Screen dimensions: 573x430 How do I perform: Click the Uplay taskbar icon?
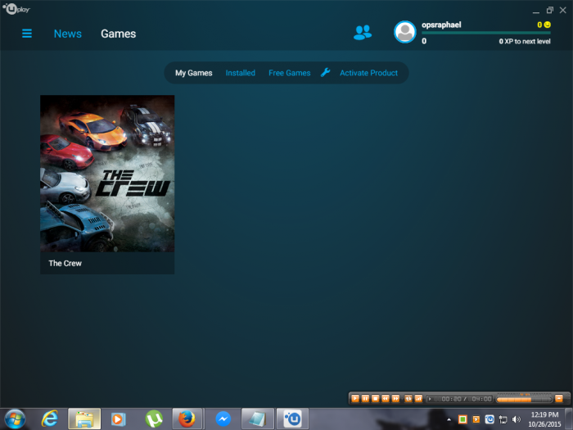292,419
